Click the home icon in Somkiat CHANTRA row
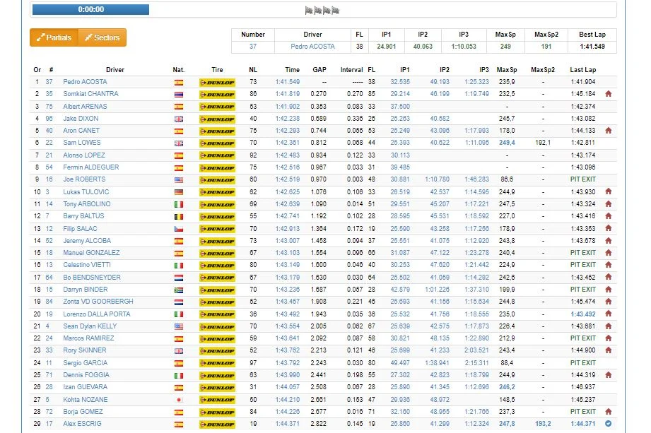This screenshot has height=433, width=651. (609, 94)
